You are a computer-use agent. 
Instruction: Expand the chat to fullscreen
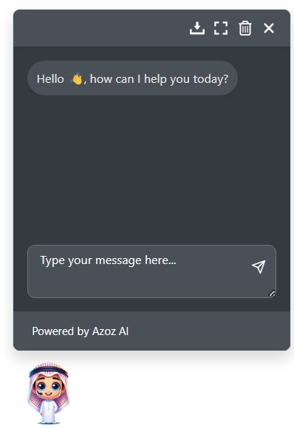coord(221,28)
